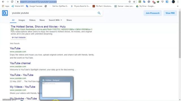Open the Google Translate extension icon
This screenshot has height=101, width=181.
[144, 2]
